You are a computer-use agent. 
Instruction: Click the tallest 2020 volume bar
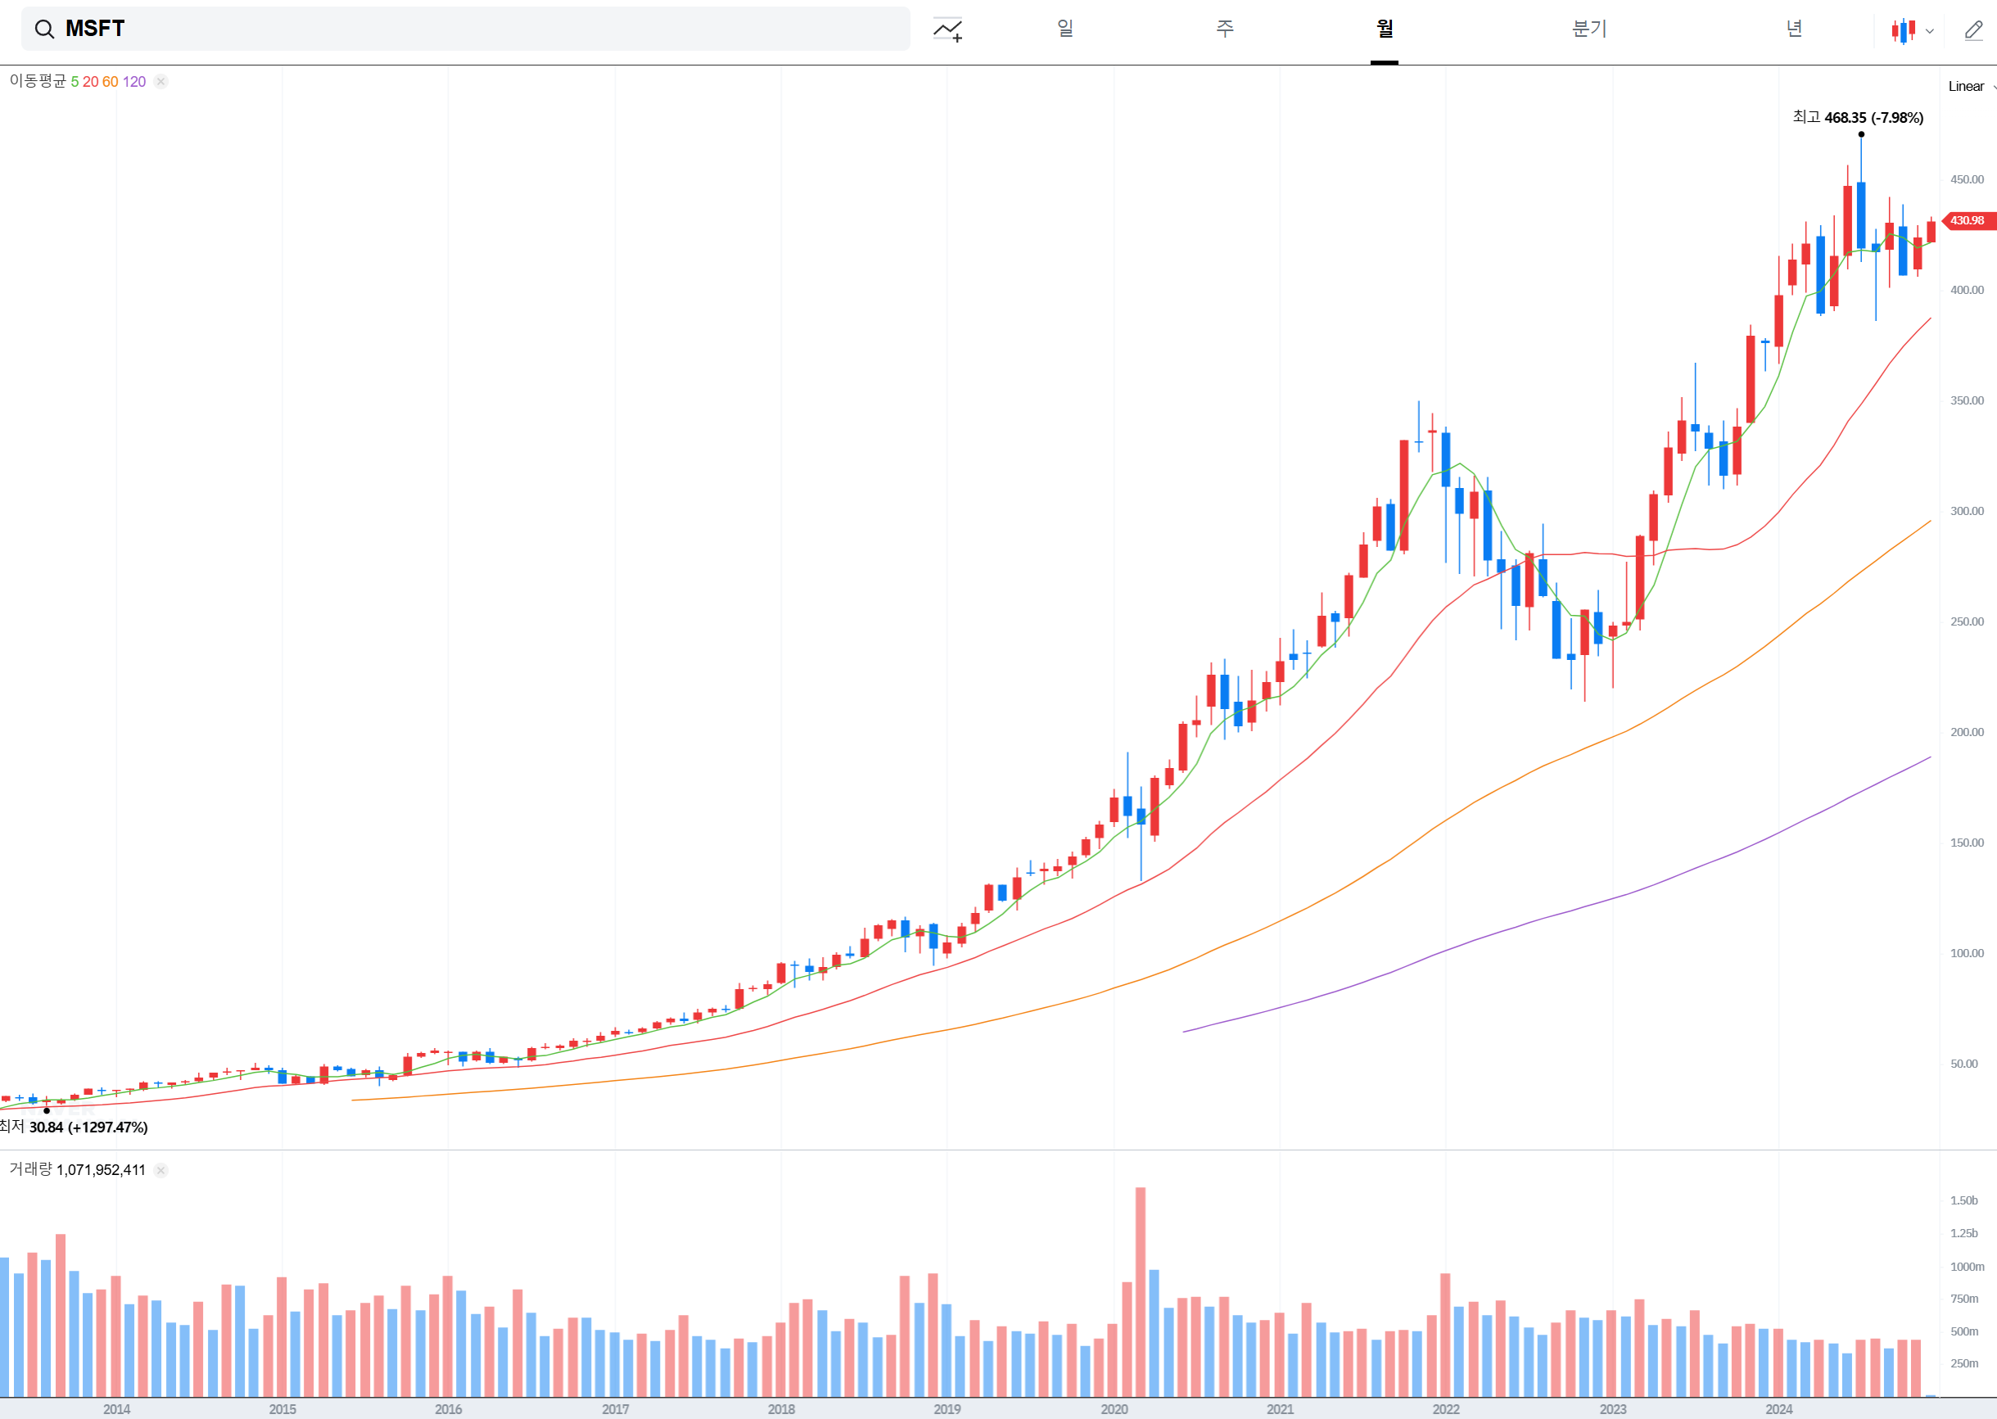1140,1291
